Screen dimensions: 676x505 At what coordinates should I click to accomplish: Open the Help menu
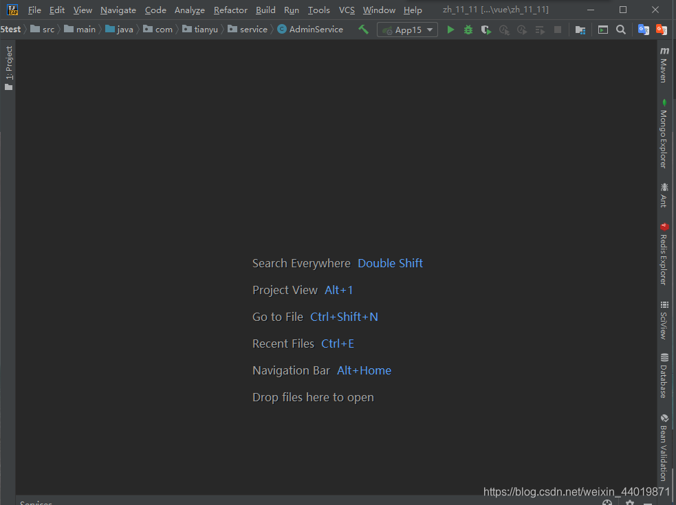coord(413,10)
